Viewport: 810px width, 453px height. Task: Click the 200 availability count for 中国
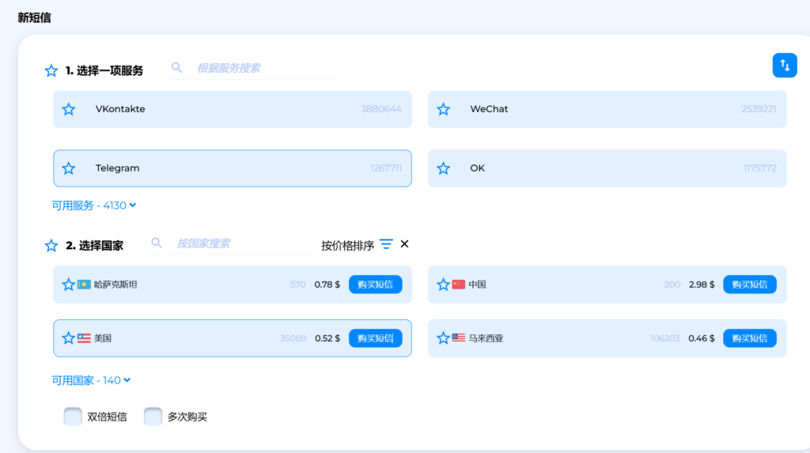coord(672,285)
